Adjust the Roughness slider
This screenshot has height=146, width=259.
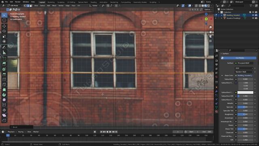pos(245,114)
